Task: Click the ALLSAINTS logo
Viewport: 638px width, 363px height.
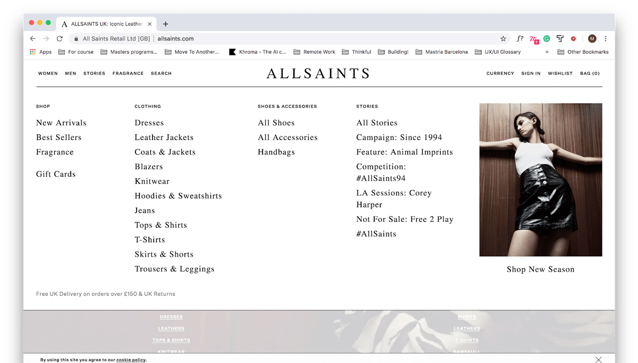Action: (x=318, y=73)
